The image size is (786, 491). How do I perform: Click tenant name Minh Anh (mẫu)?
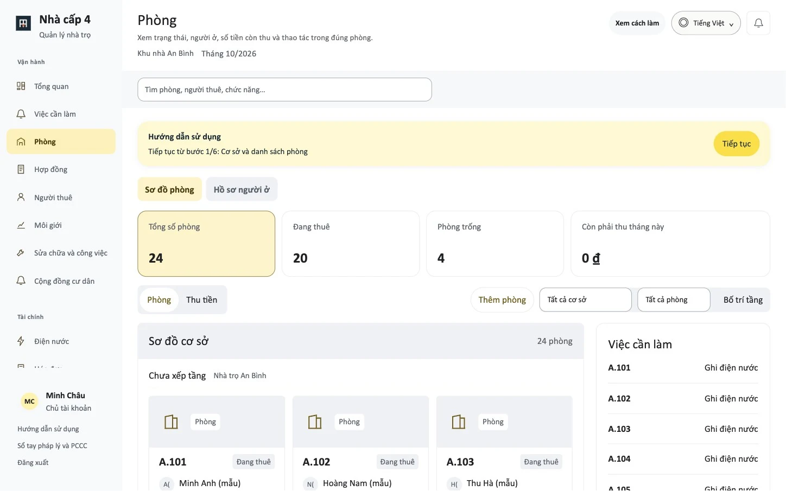click(x=210, y=483)
